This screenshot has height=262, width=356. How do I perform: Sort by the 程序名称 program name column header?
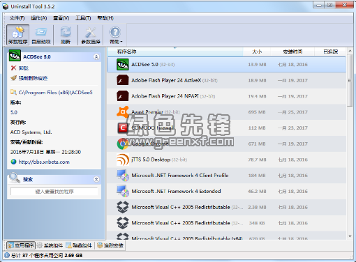pyautogui.click(x=175, y=52)
